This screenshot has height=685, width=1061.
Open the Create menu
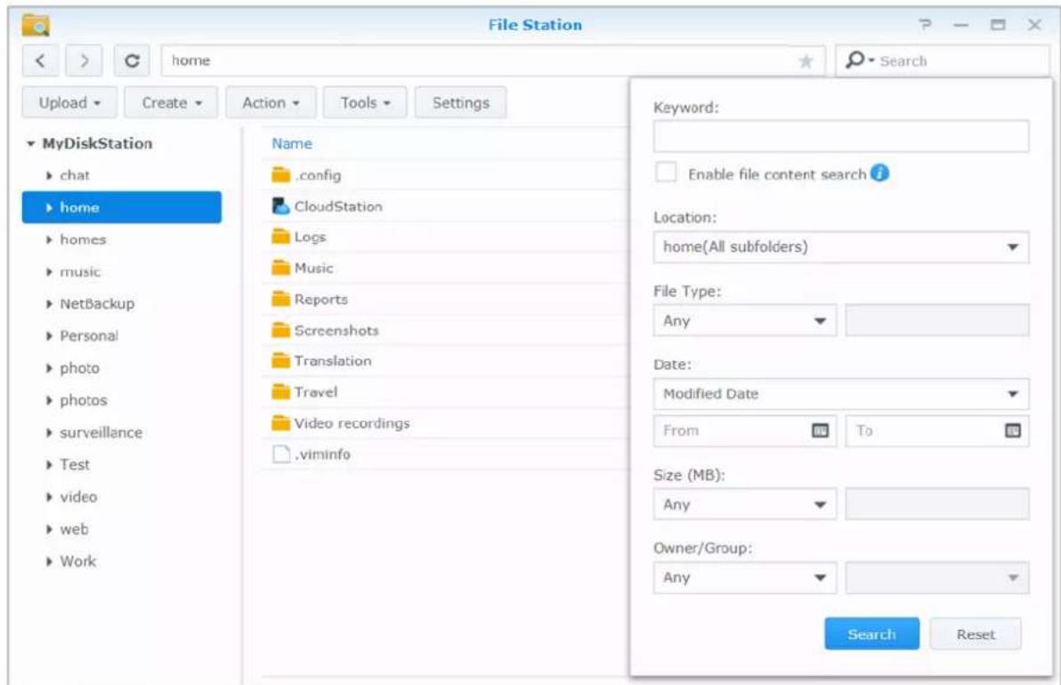(171, 103)
